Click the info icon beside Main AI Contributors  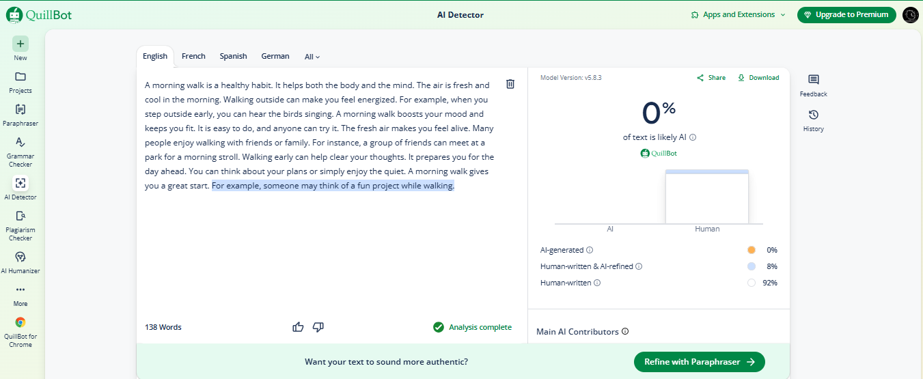pyautogui.click(x=625, y=332)
